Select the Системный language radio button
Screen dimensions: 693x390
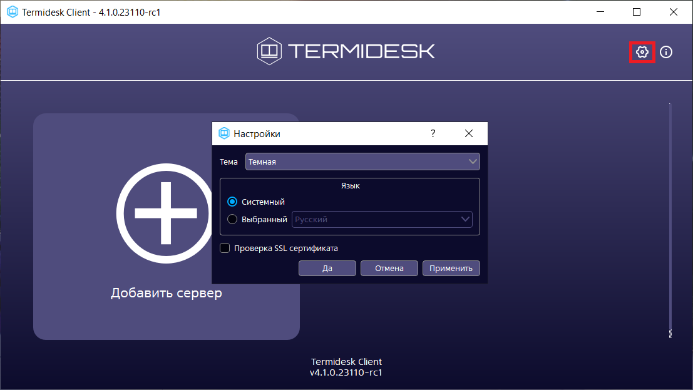point(232,202)
